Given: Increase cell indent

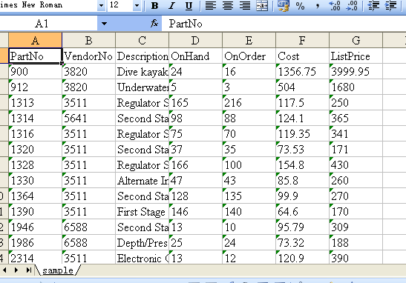Looking at the screenshot, I should (x=390, y=5).
